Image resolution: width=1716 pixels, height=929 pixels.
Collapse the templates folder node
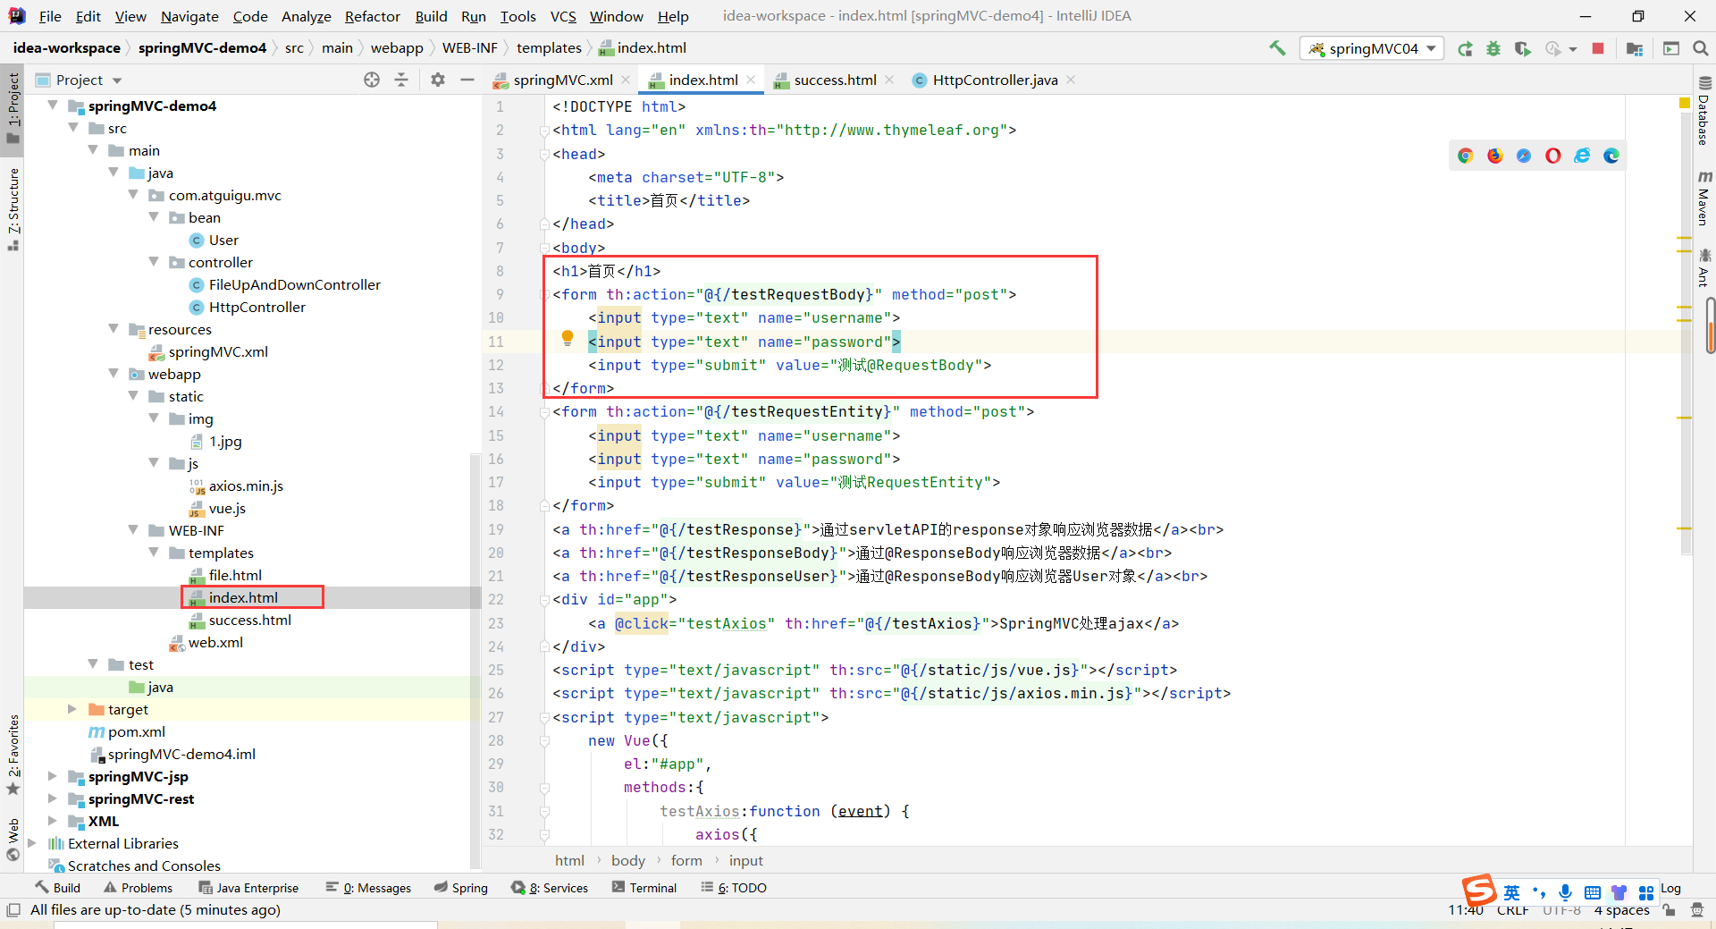pos(154,553)
